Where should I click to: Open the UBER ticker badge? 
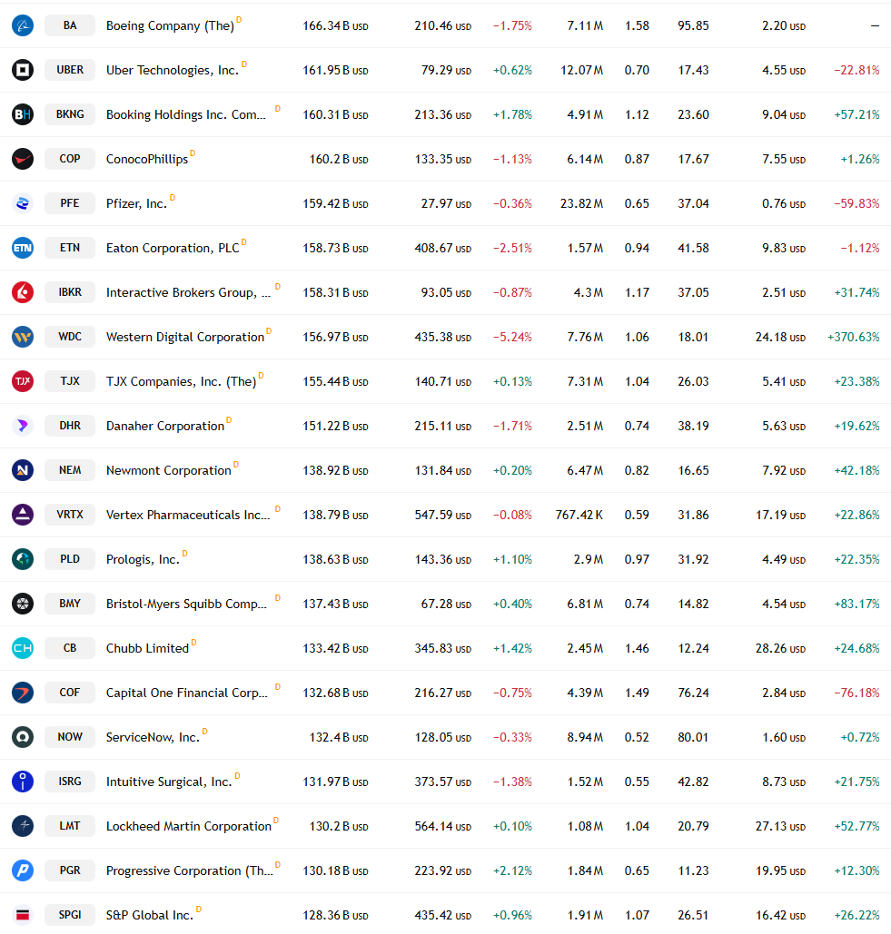click(70, 70)
